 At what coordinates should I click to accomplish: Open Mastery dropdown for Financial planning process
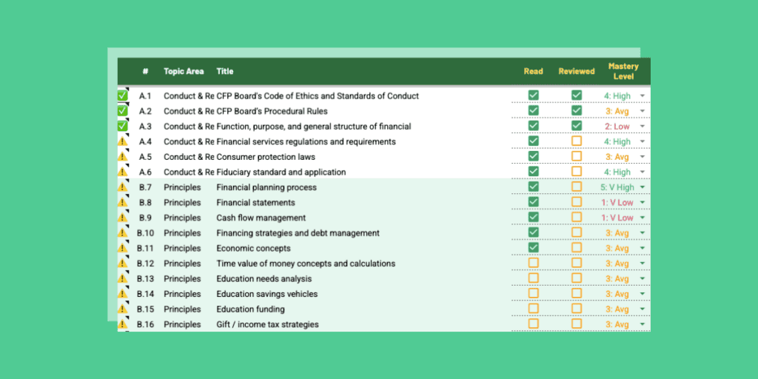coord(643,187)
